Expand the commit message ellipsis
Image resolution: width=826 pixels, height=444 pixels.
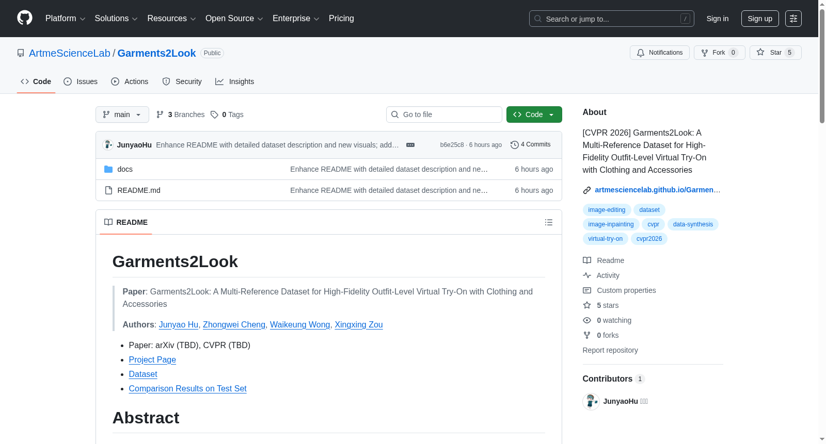click(410, 145)
